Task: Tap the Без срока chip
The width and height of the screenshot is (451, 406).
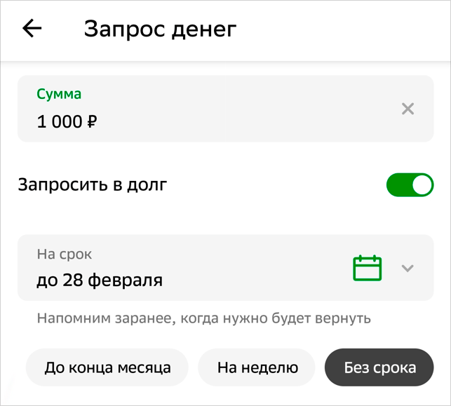Action: click(379, 367)
